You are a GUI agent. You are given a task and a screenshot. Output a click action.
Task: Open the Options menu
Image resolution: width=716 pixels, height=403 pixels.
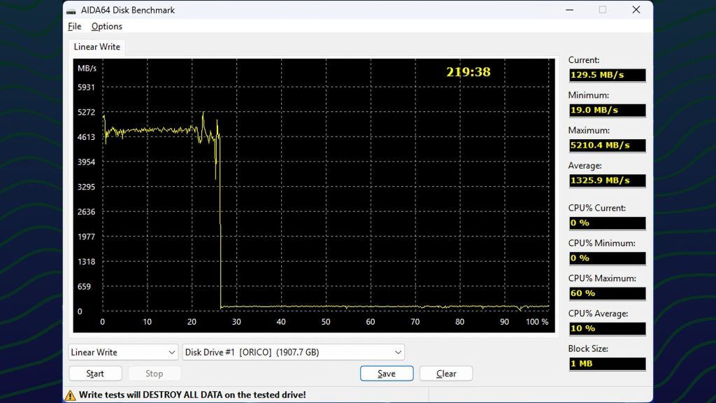pyautogui.click(x=106, y=27)
